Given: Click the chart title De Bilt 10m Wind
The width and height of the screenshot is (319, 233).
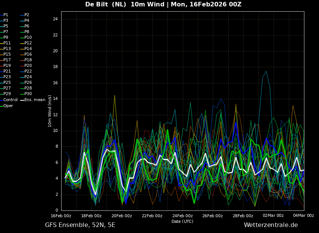Looking at the screenshot, I should click(163, 5).
